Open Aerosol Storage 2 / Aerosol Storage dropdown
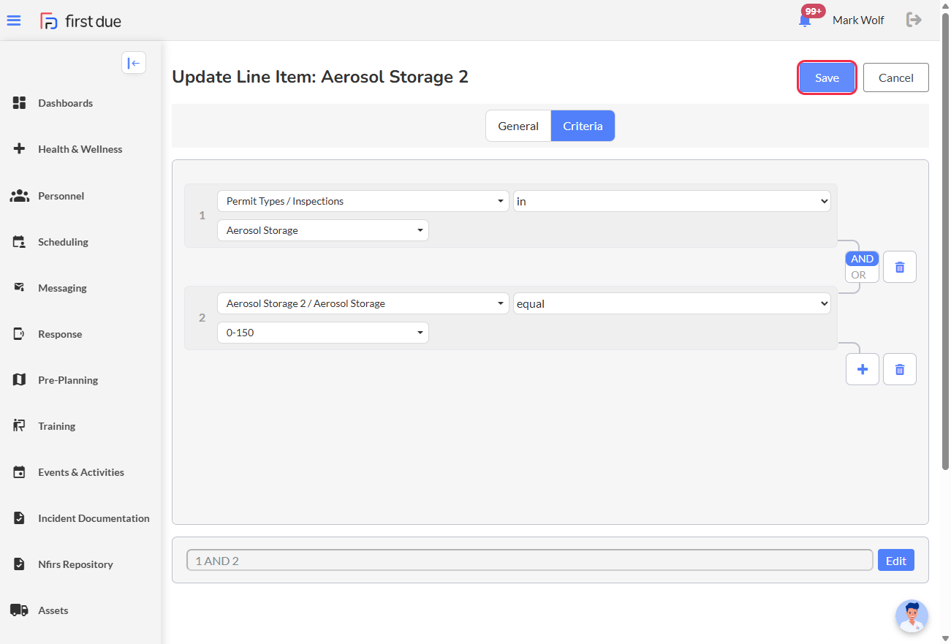This screenshot has height=644, width=951. 363,303
